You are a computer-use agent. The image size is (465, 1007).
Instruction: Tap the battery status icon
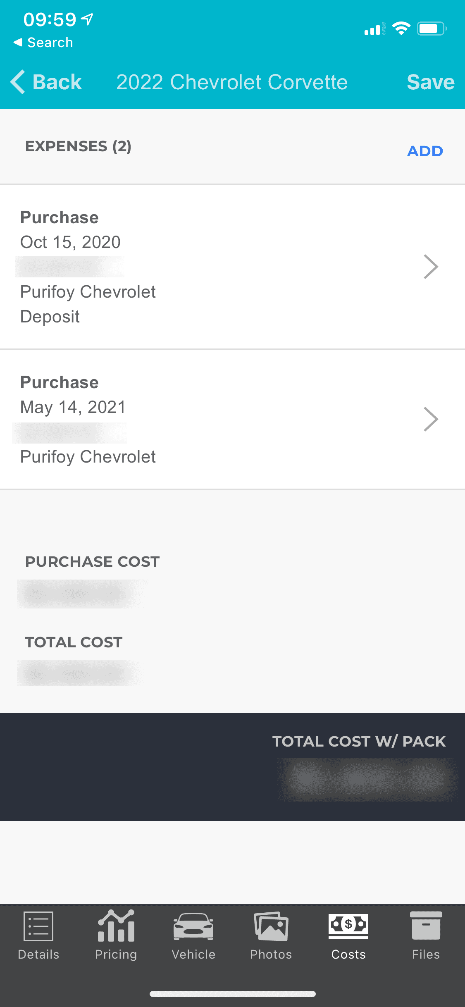click(432, 29)
